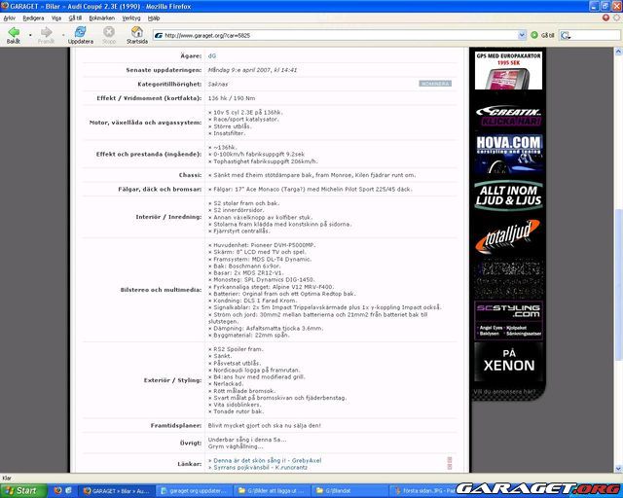Open the Redigera menu
The image size is (623, 498).
tap(33, 18)
